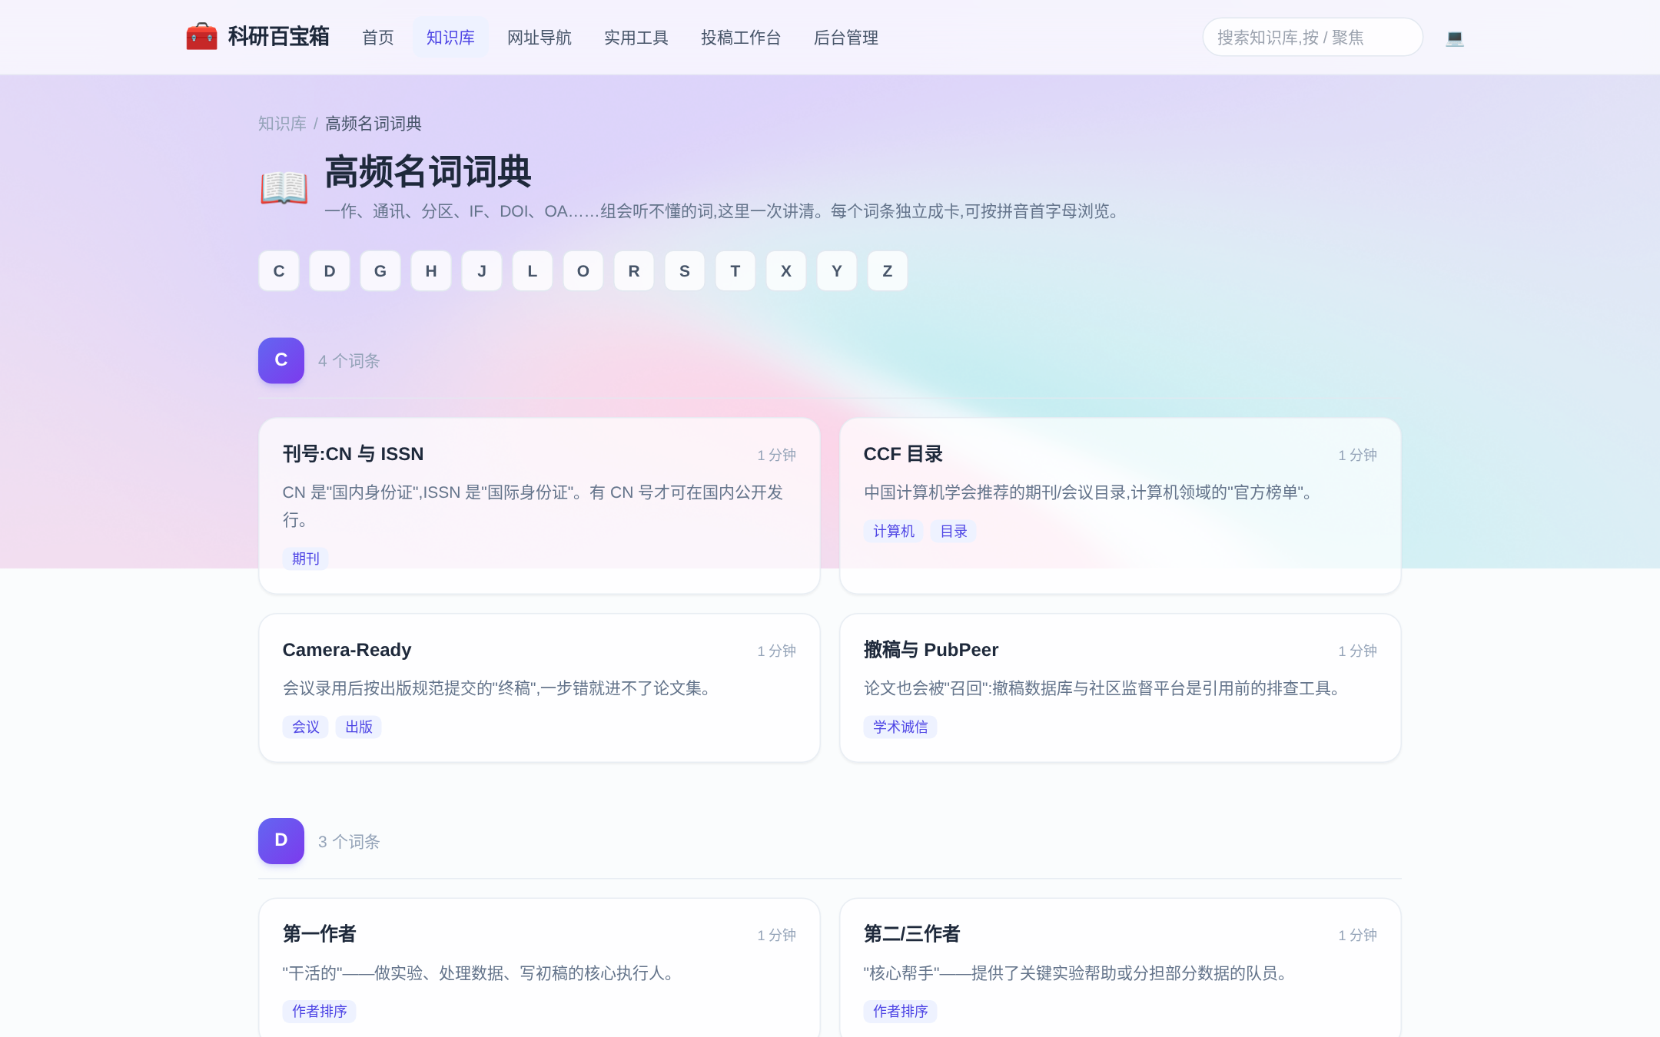Click the red toolbox logo icon
This screenshot has height=1037, width=1660.
click(201, 37)
